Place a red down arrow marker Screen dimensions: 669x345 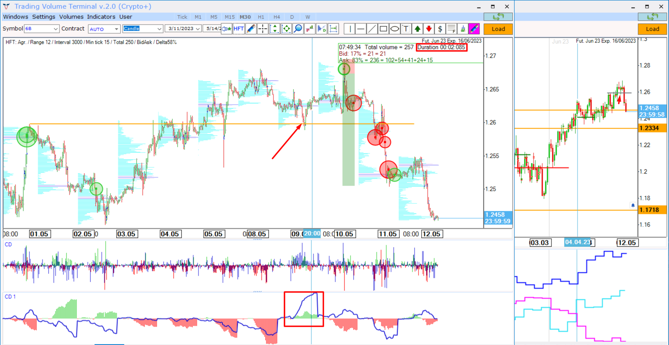428,29
